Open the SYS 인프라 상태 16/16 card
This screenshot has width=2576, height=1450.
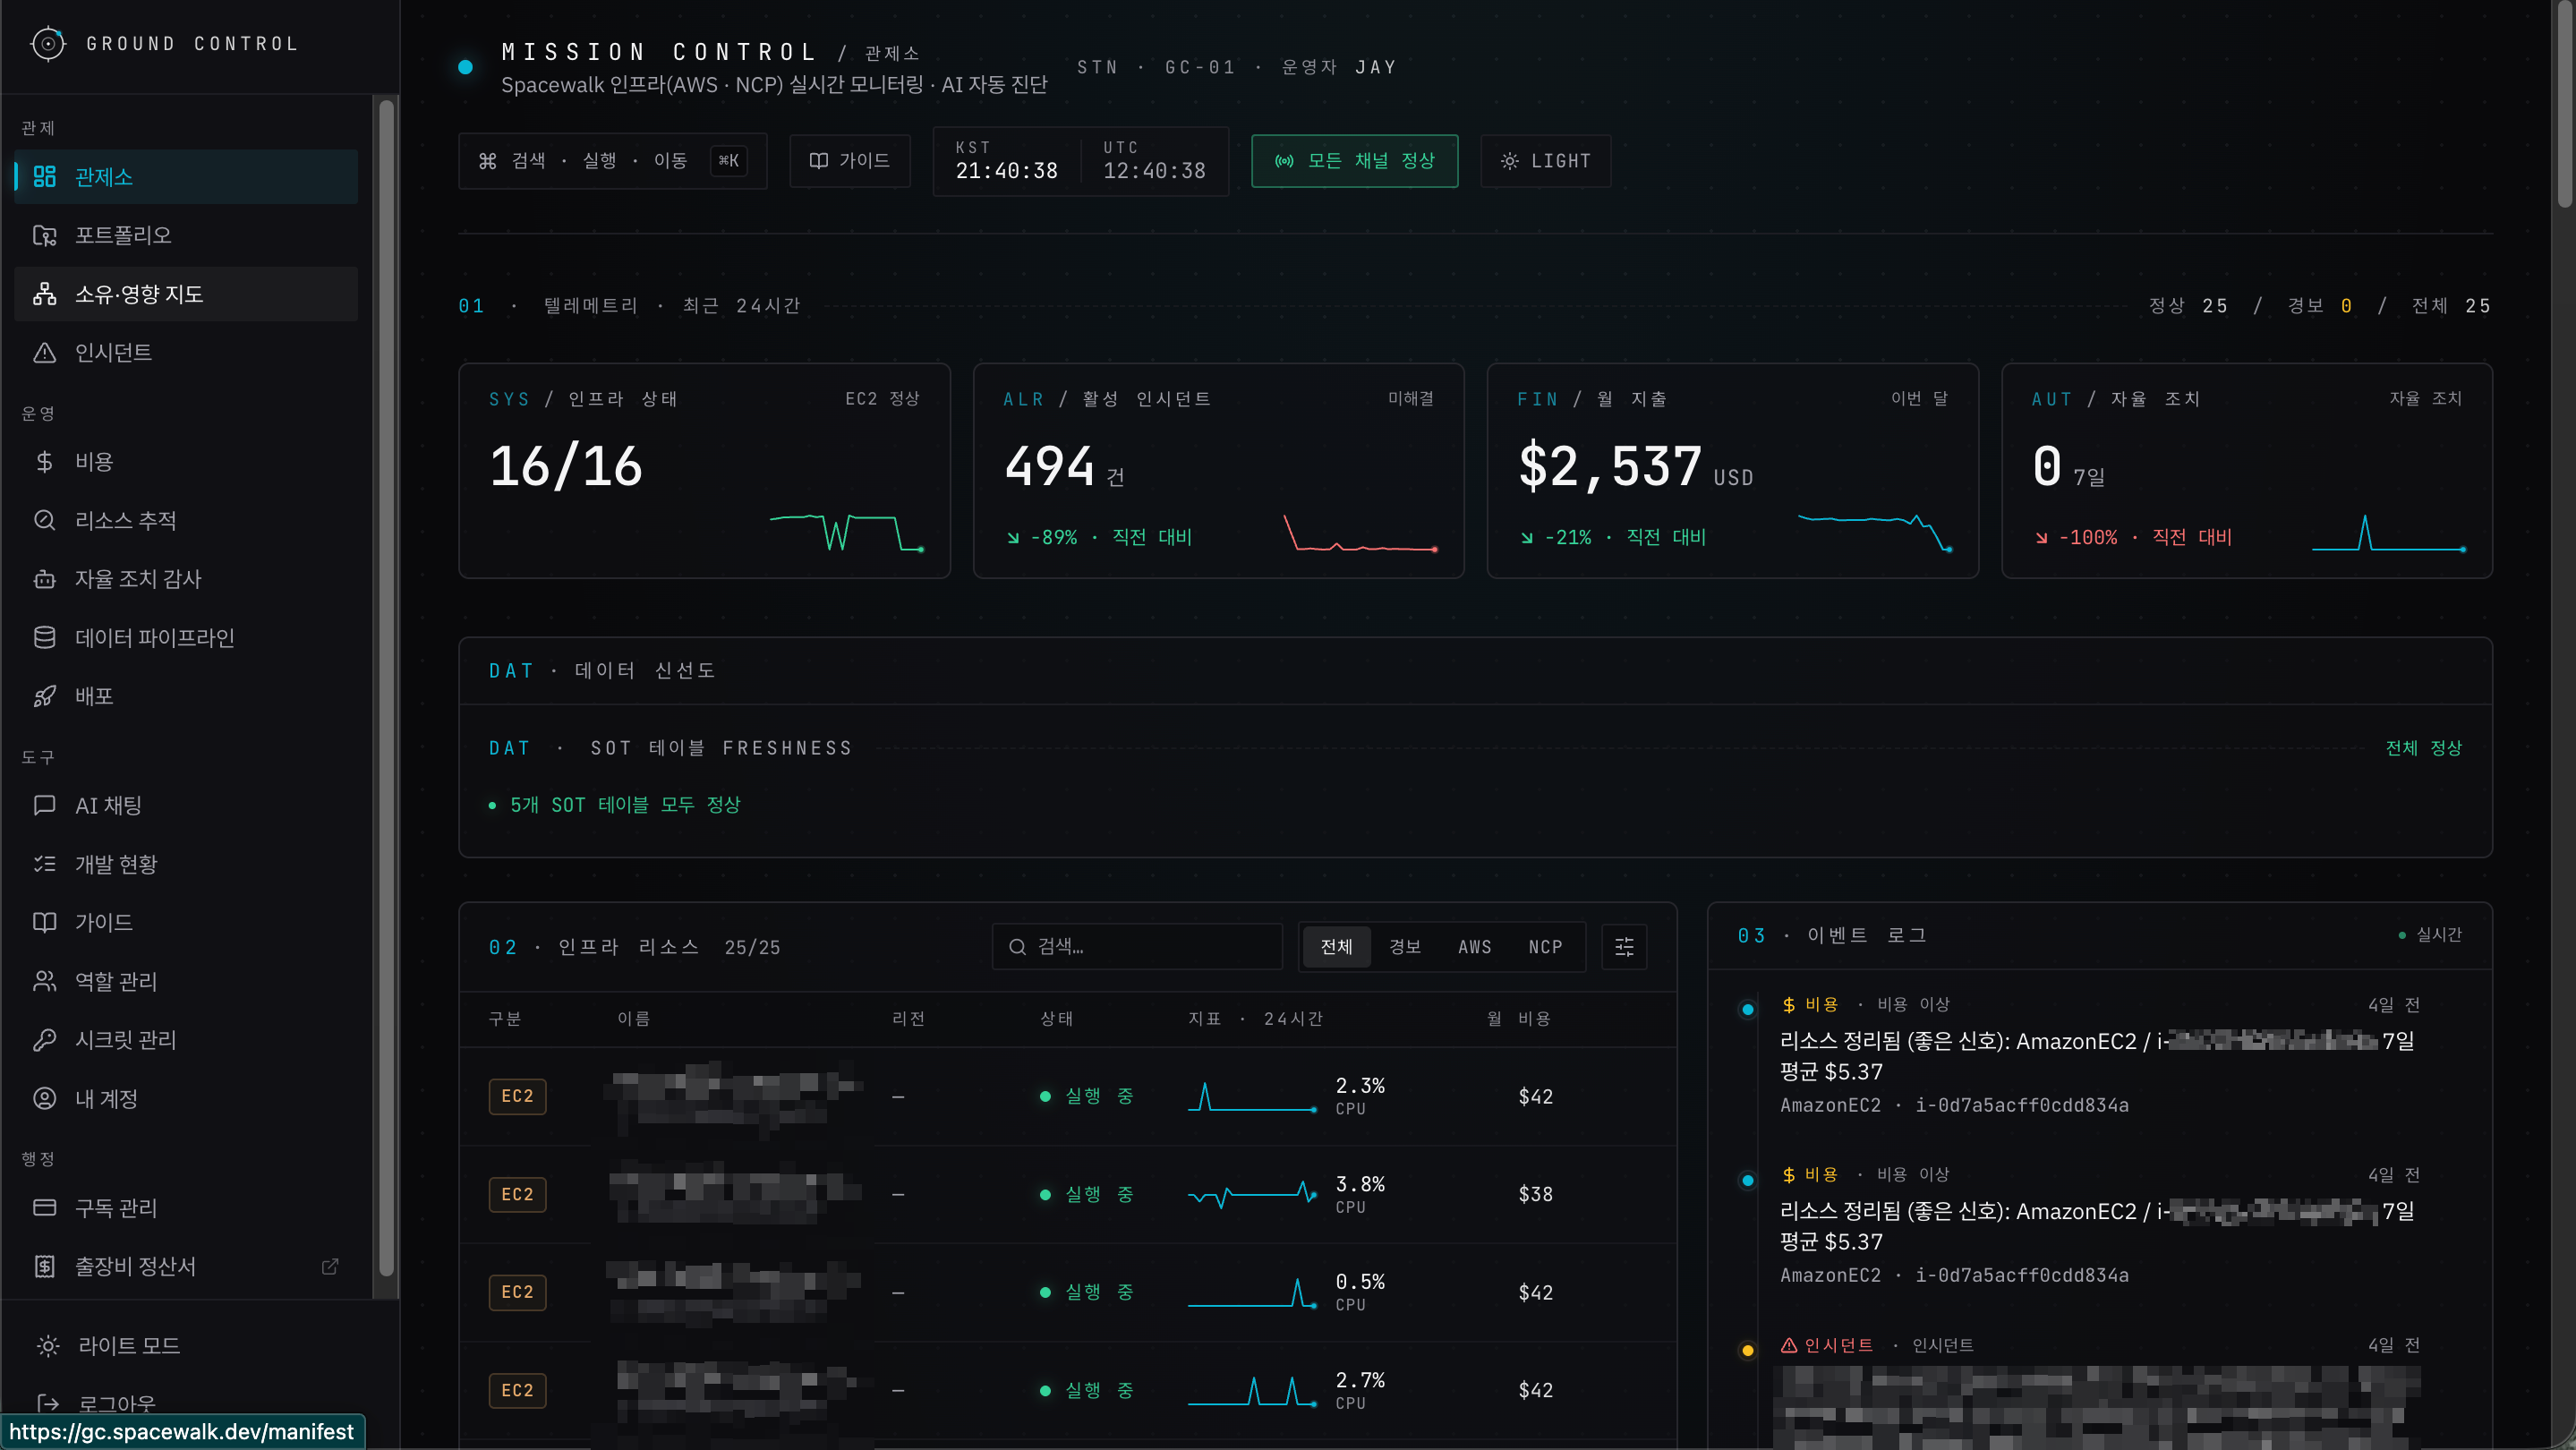point(704,470)
